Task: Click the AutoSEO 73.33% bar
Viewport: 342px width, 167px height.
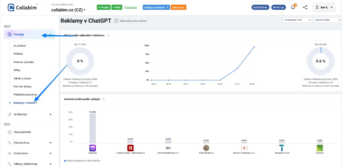Action: [93, 128]
